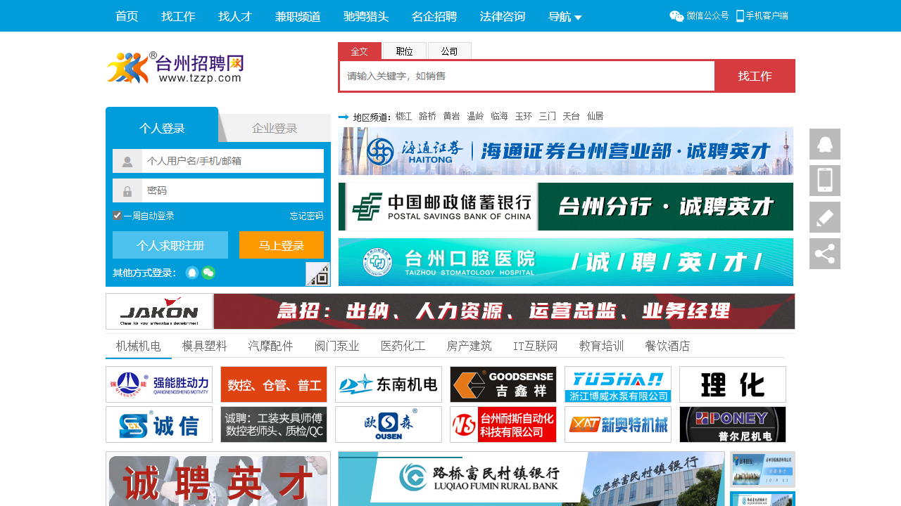Open 找工作 in top navigation
The width and height of the screenshot is (901, 506).
(178, 16)
